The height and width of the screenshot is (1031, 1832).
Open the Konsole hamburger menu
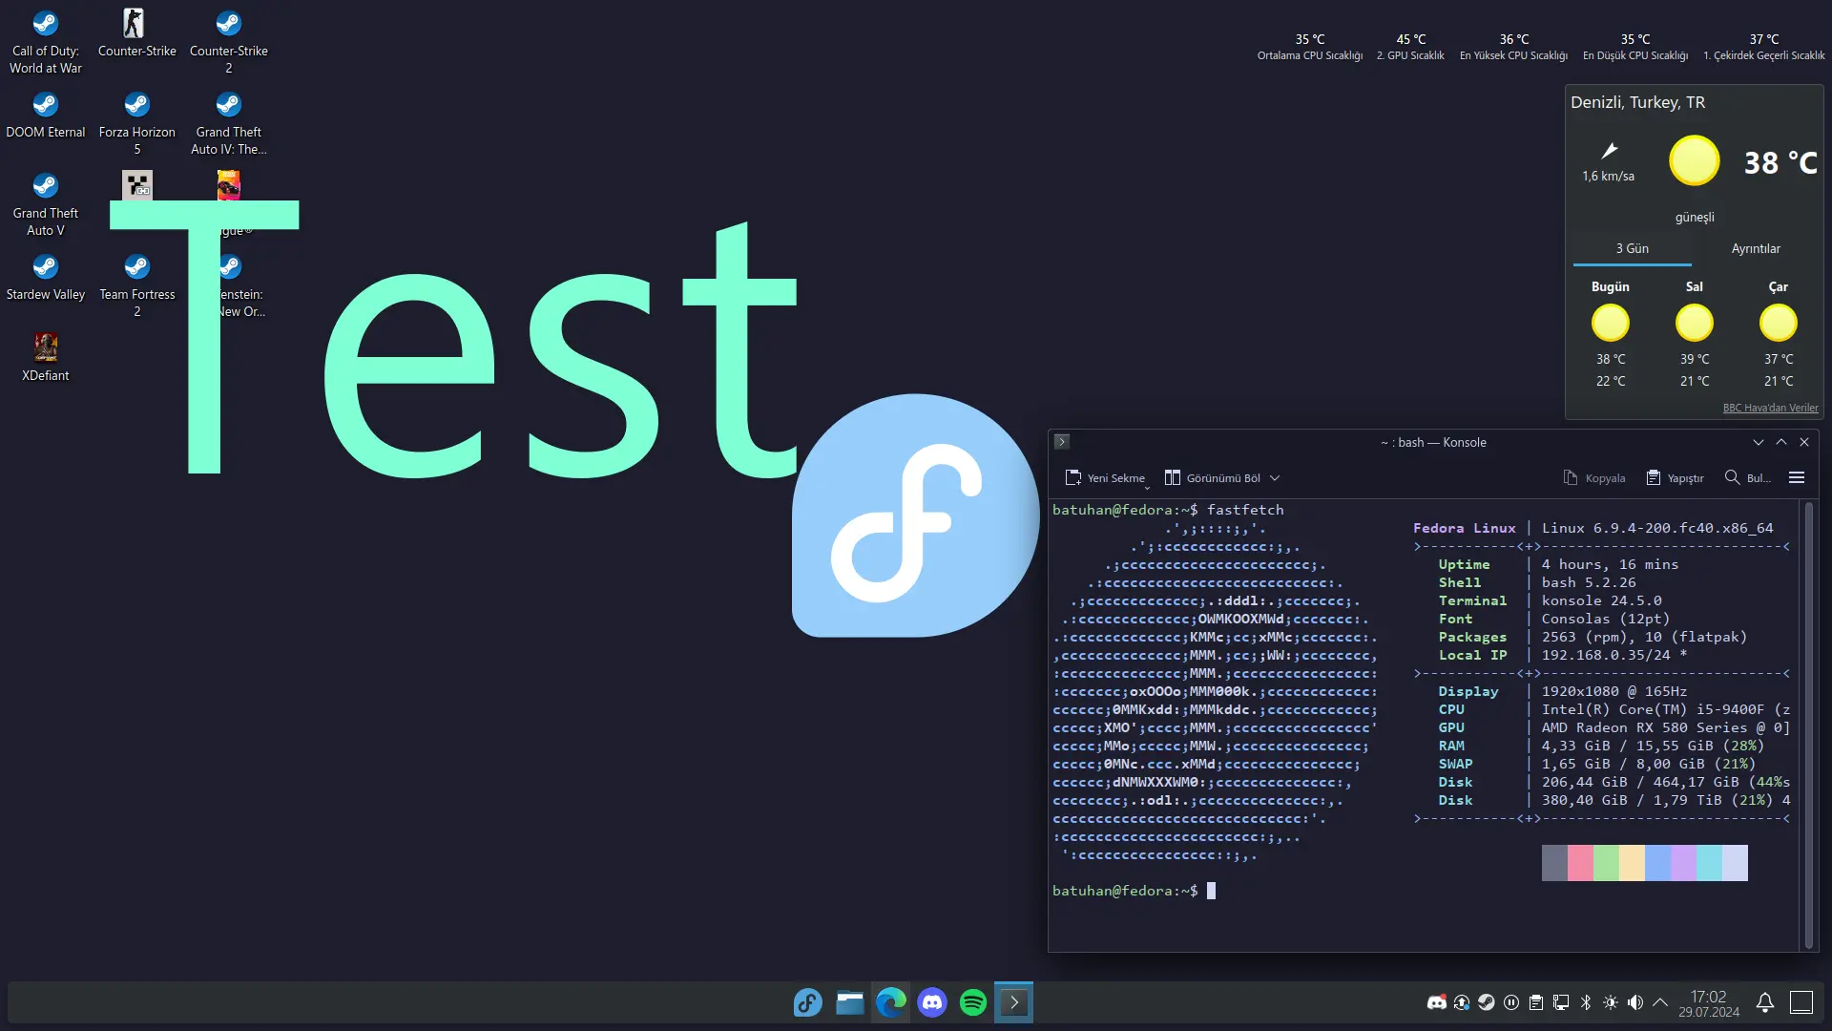(1797, 477)
